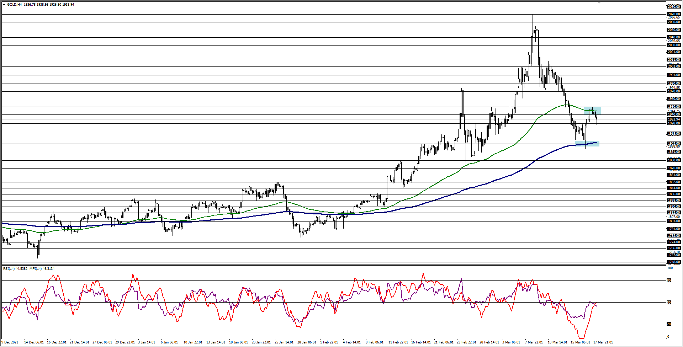Click the GOLD,H4 symbol title text

[14, 5]
